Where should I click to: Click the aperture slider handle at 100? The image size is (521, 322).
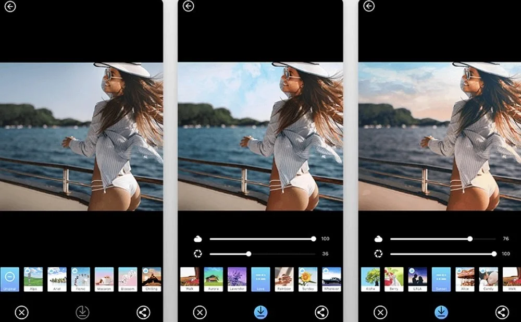(494, 254)
